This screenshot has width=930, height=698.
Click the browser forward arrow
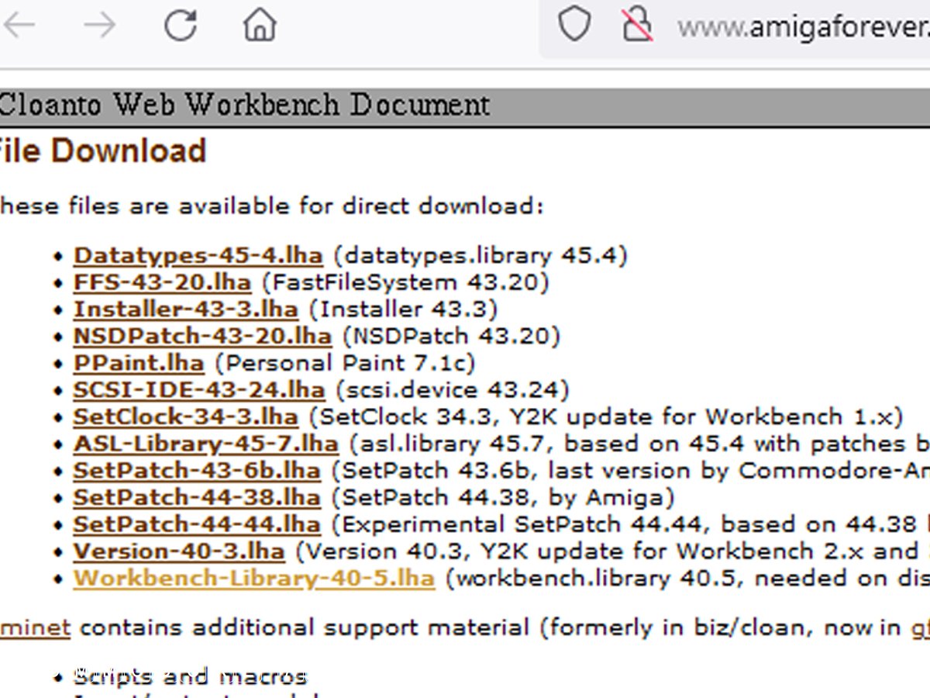pyautogui.click(x=99, y=26)
